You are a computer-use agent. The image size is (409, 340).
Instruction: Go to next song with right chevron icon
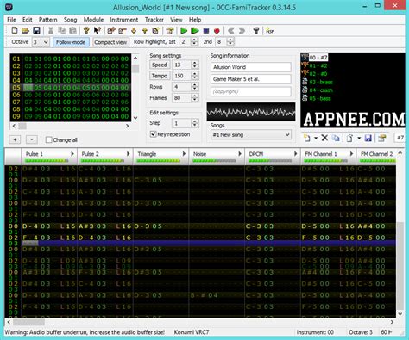pos(242,30)
